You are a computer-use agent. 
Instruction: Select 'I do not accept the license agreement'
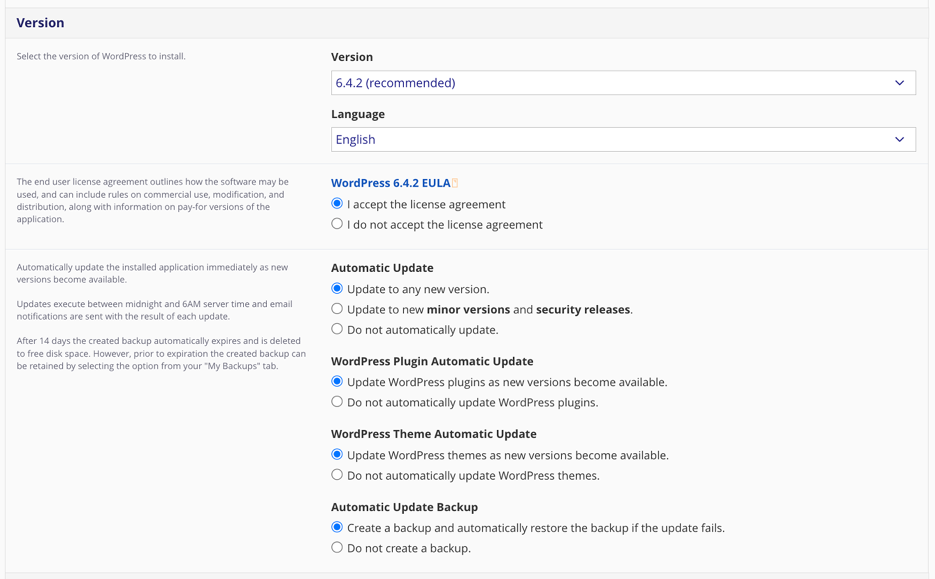(337, 224)
